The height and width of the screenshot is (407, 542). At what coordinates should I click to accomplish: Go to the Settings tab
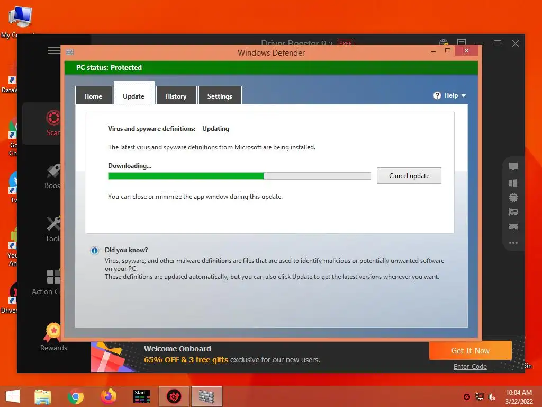[220, 96]
